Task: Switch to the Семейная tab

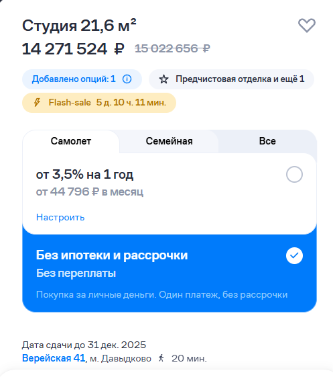Action: 169,141
